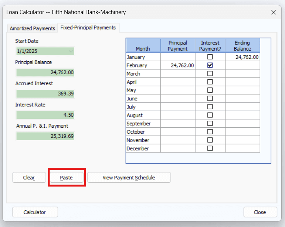This screenshot has width=285, height=227.
Task: Check November interest payment box
Action: [210, 140]
